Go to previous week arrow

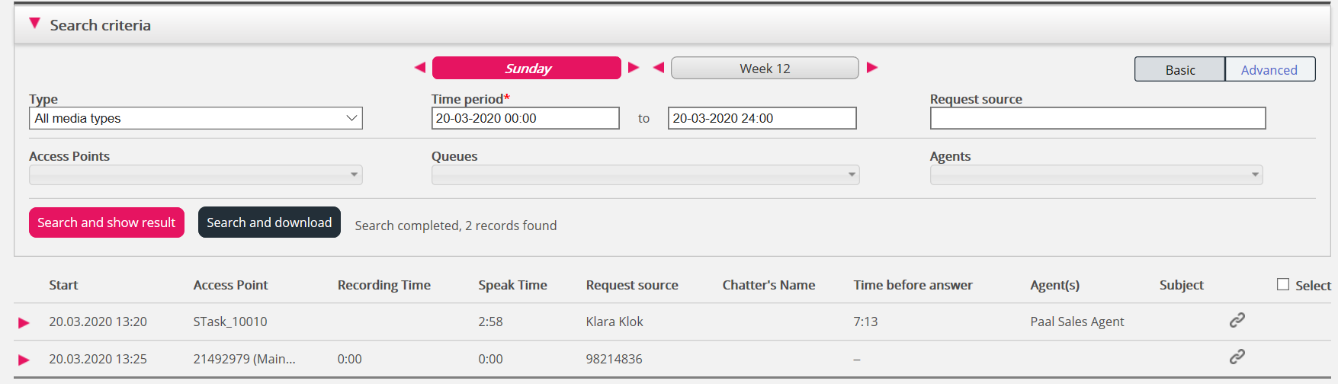click(659, 68)
